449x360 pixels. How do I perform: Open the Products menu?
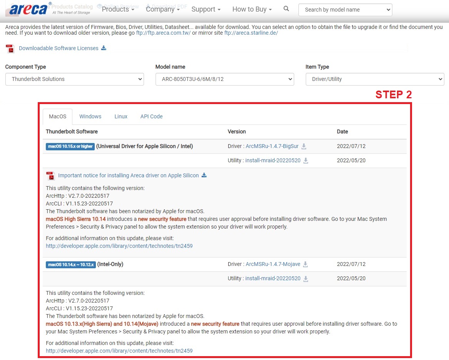[118, 9]
